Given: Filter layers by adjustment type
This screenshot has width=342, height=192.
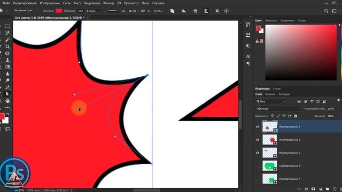Looking at the screenshot, I should [305, 101].
